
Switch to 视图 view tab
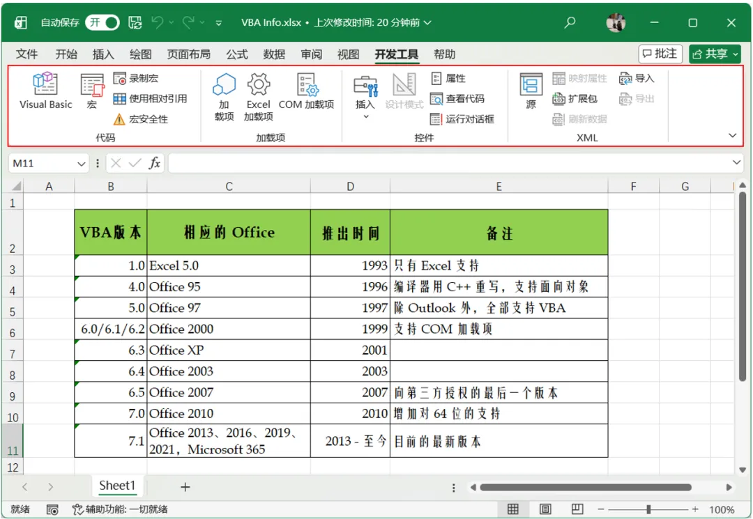tap(348, 54)
